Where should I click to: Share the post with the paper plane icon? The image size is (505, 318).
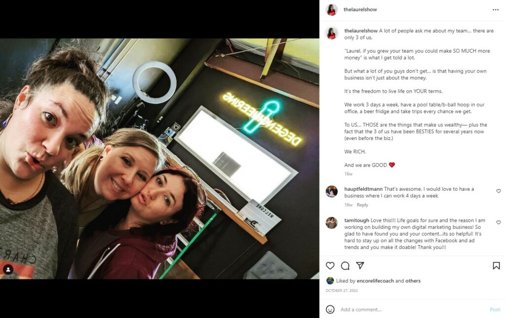pos(360,266)
